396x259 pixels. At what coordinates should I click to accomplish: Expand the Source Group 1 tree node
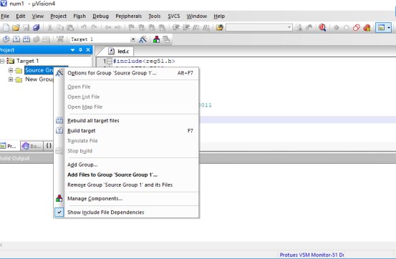click(x=11, y=70)
